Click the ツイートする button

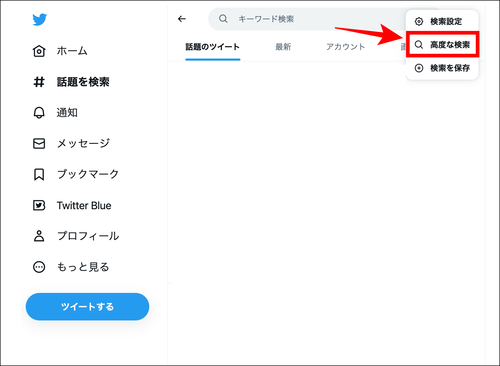click(87, 307)
